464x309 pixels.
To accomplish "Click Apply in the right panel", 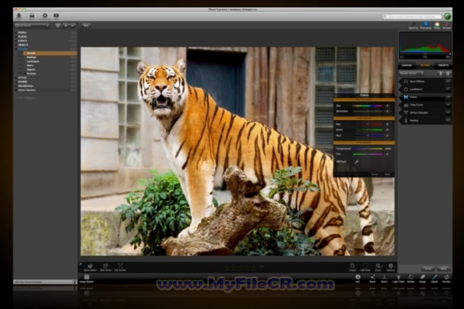I will click(x=443, y=268).
